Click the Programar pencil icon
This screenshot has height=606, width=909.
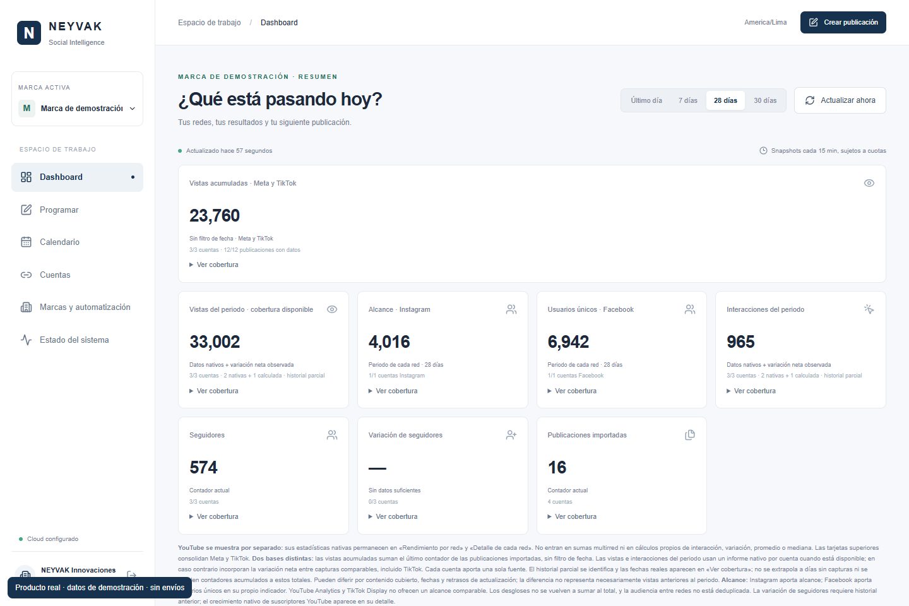point(26,210)
